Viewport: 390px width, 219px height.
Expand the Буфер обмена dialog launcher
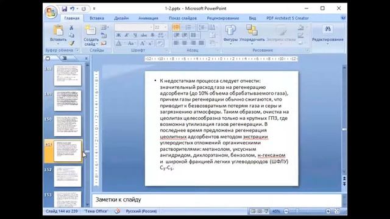click(77, 50)
